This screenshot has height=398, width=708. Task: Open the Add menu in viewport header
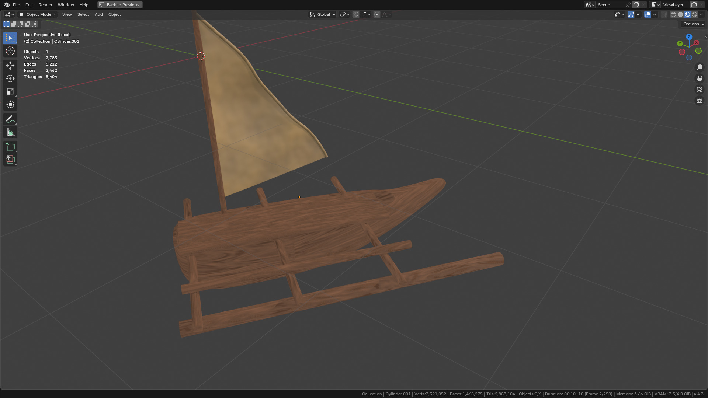click(98, 14)
